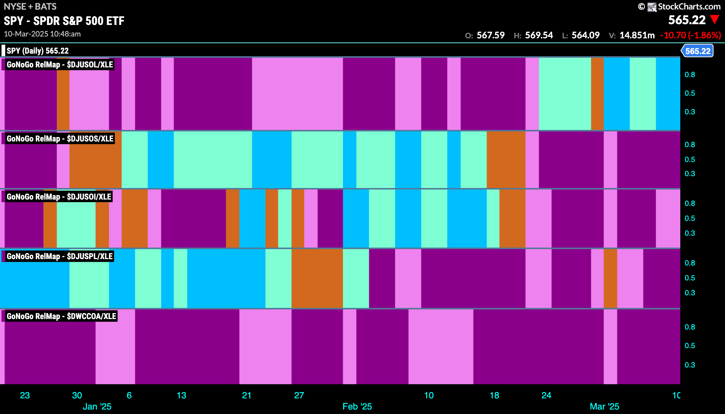Click the low price 564.09 value
Screen dimensions: 725x414
[x=586, y=35]
